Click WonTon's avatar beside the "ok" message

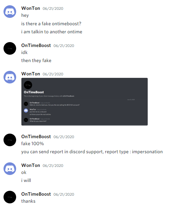pos(10,169)
